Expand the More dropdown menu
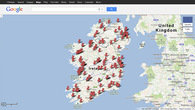 coord(99,2)
